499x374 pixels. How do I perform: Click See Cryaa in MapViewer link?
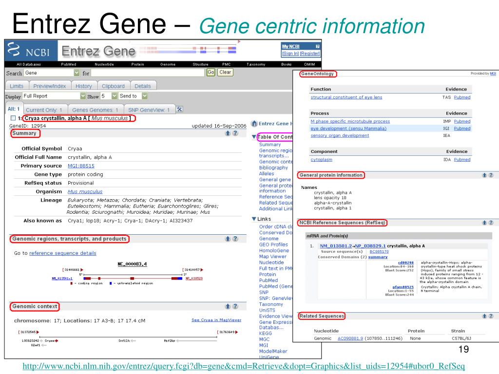tap(216, 320)
